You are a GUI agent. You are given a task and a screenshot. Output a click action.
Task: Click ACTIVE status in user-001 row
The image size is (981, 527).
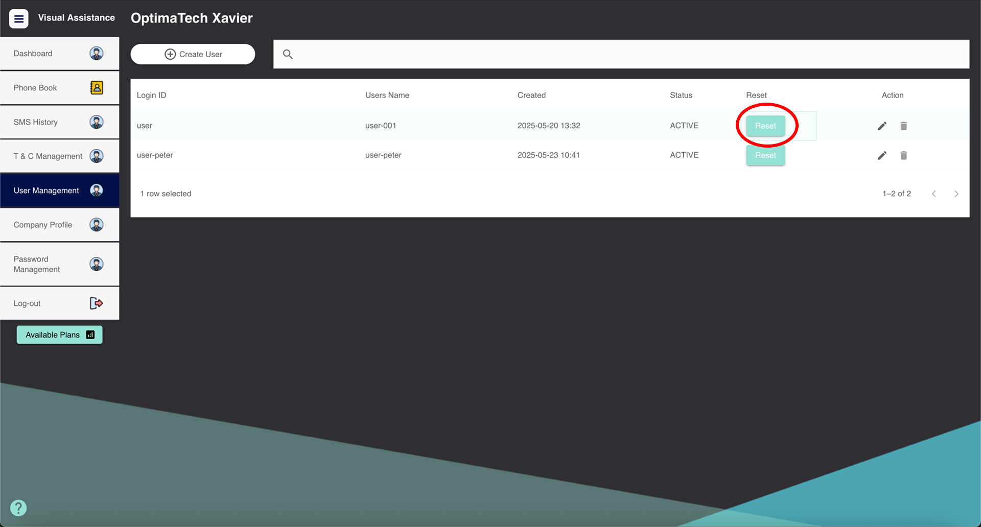coord(684,126)
